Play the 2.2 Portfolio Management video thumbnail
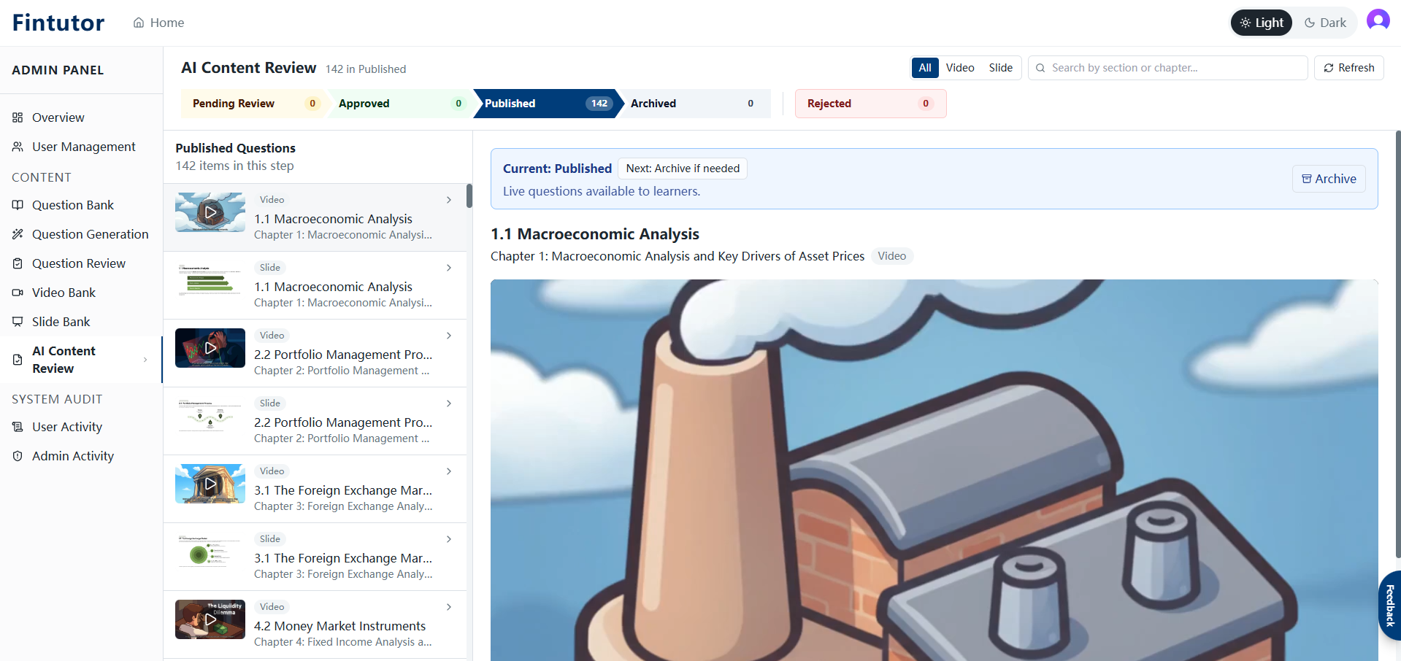 tap(210, 348)
